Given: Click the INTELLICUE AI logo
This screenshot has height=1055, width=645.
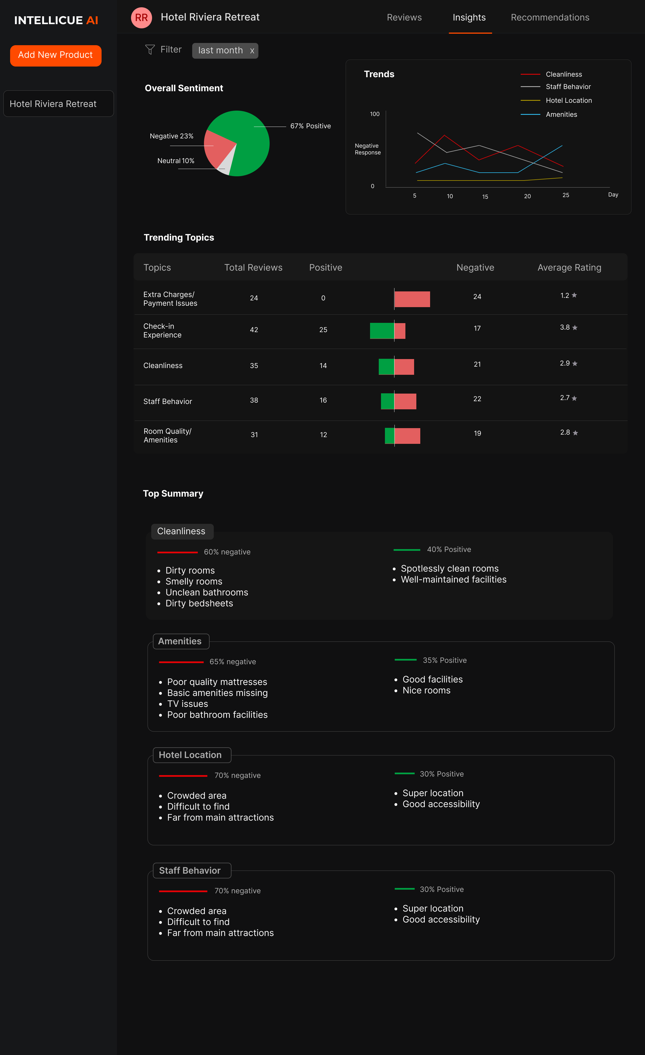Looking at the screenshot, I should pos(56,20).
